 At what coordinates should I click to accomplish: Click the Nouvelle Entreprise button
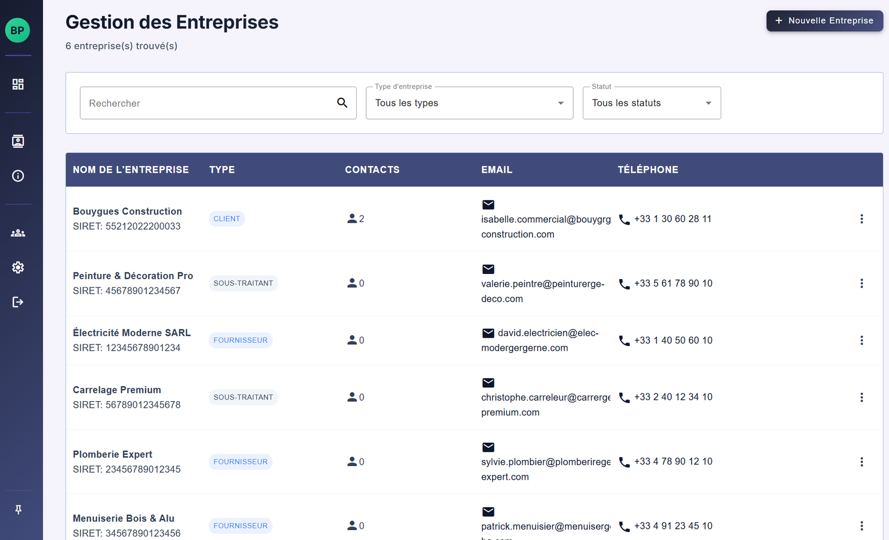click(825, 20)
